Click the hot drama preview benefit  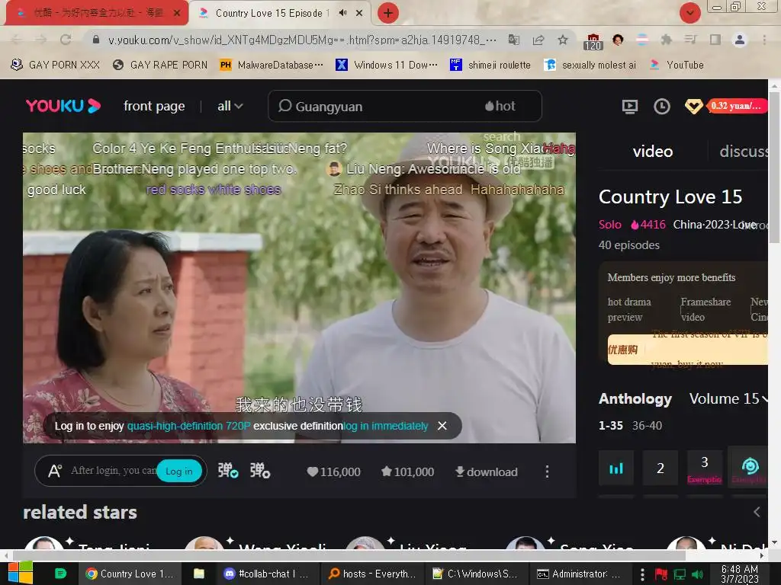[629, 309]
